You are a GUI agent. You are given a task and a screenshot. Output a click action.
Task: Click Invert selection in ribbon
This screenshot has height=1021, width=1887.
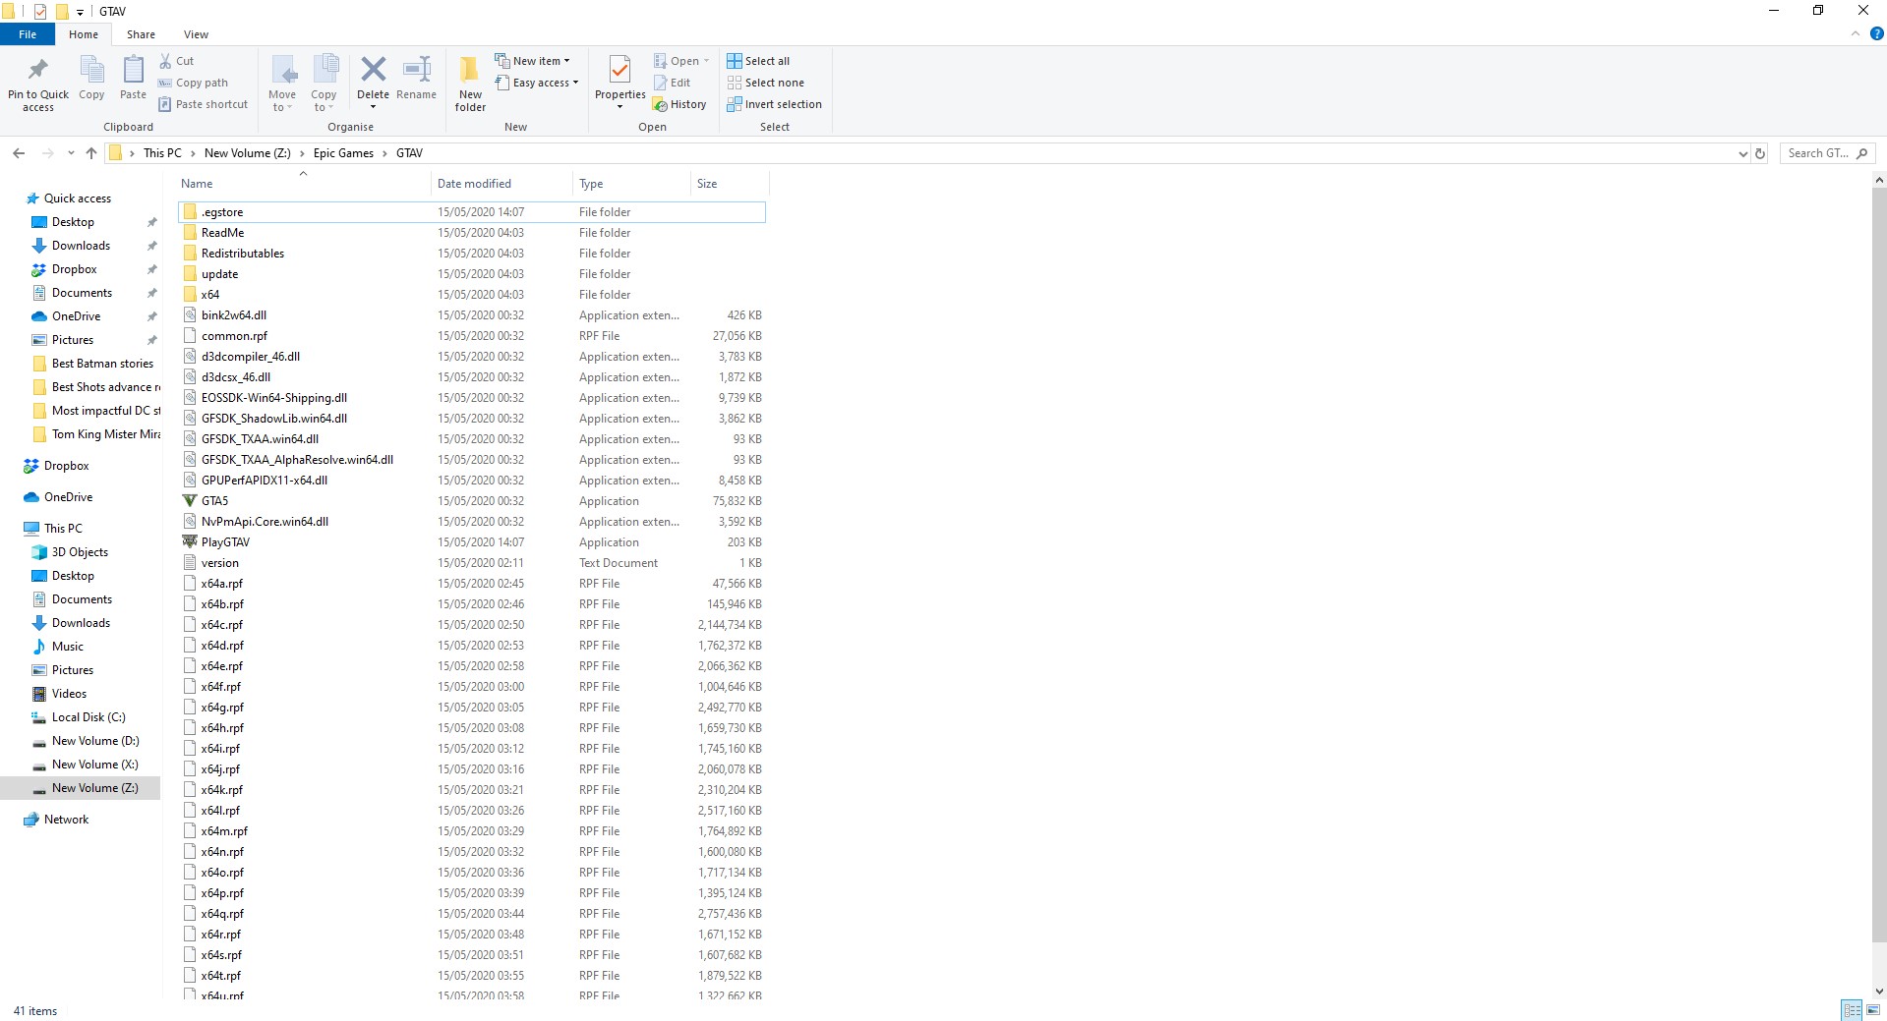point(774,104)
